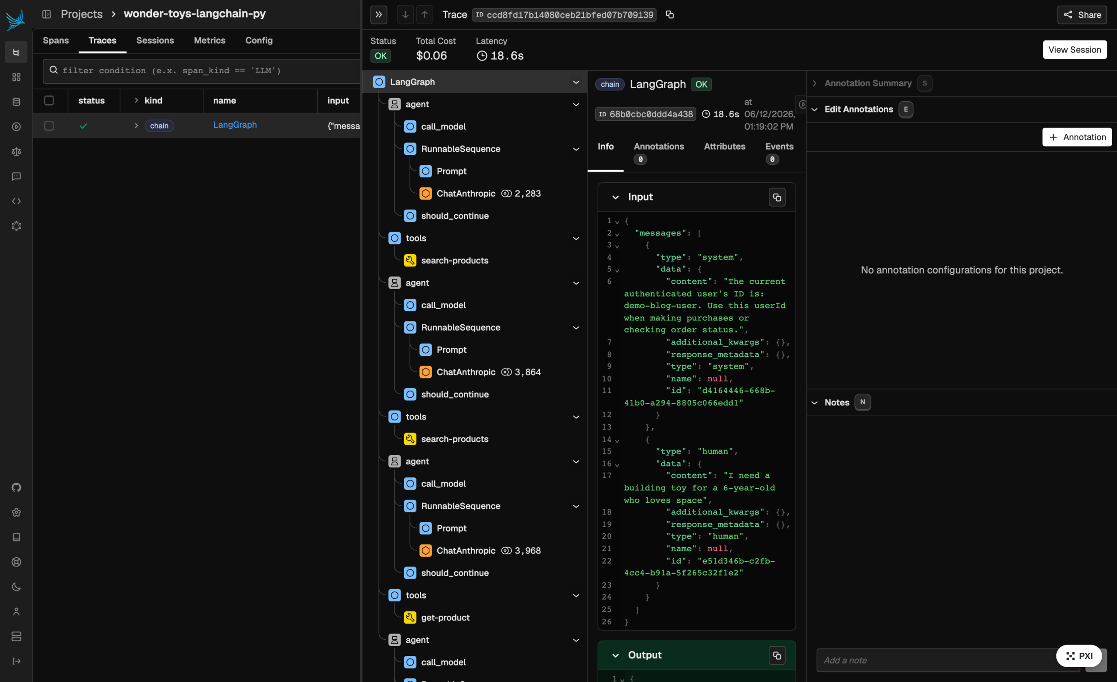Toggle the side navigation panel icon
Viewport: 1117px width, 682px height.
click(46, 14)
